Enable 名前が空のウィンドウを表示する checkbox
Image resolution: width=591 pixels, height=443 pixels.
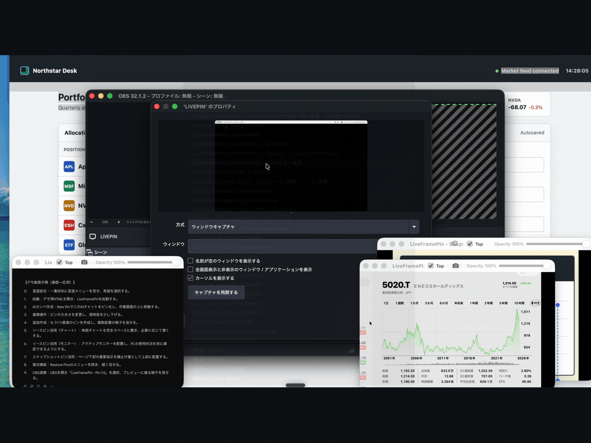coord(191,261)
